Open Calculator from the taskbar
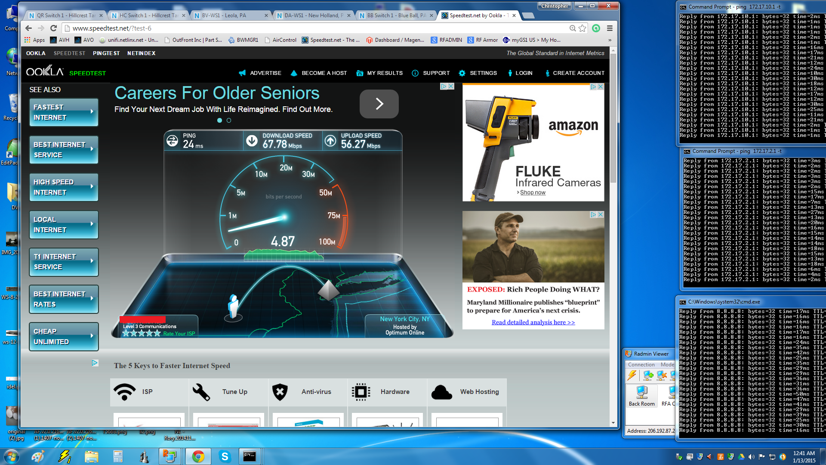Image resolution: width=826 pixels, height=465 pixels. (117, 456)
